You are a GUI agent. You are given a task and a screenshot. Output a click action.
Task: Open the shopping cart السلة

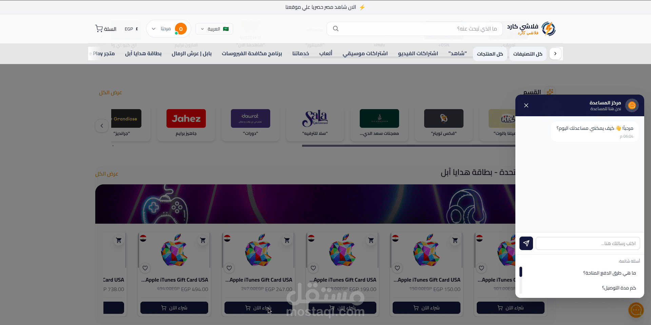pyautogui.click(x=106, y=29)
